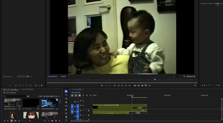223x123 pixels.
Task: Switch Project panel to list view
Action: coord(8,121)
